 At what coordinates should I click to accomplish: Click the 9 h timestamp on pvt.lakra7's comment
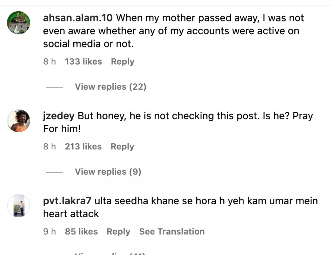coord(49,232)
